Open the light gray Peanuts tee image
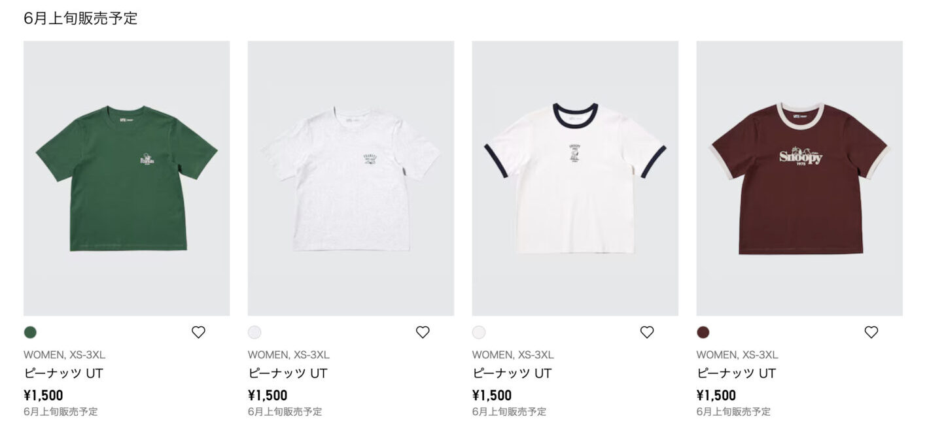This screenshot has width=927, height=425. (351, 178)
